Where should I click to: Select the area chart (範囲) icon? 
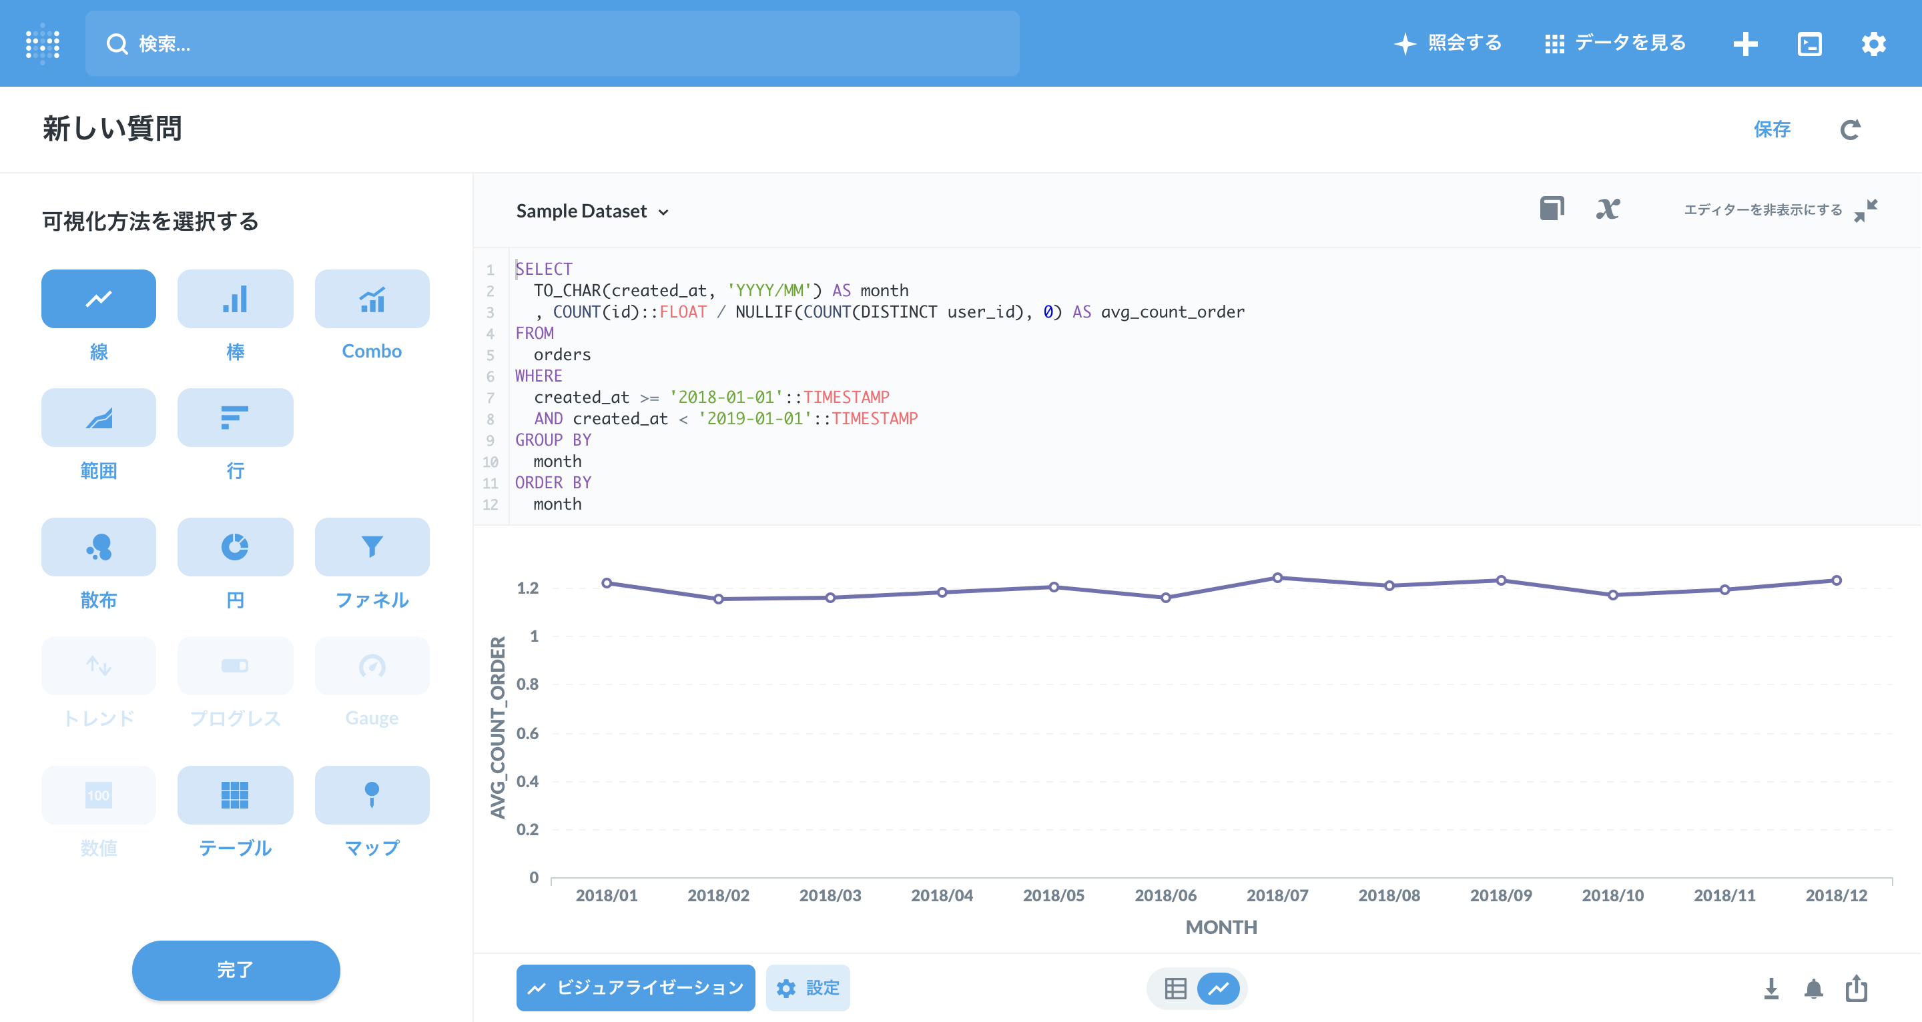(x=99, y=418)
